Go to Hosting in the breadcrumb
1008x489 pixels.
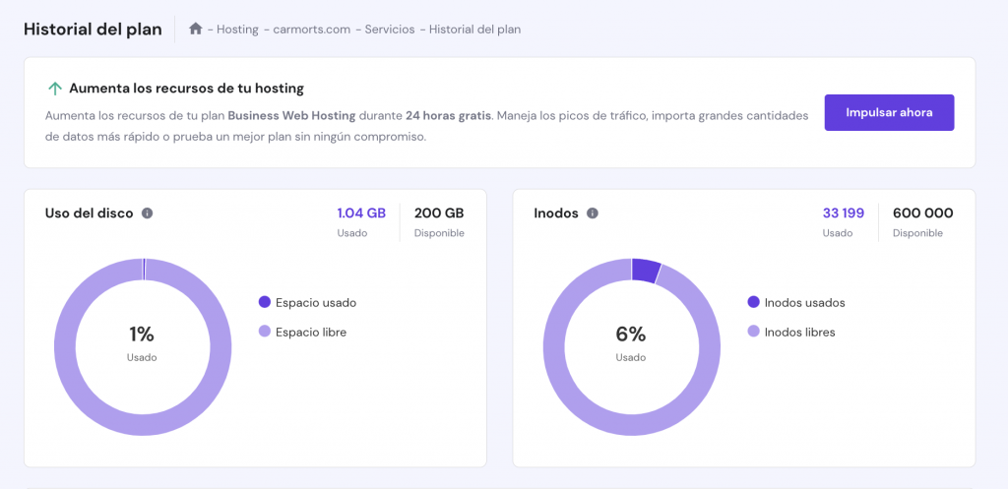tap(237, 30)
